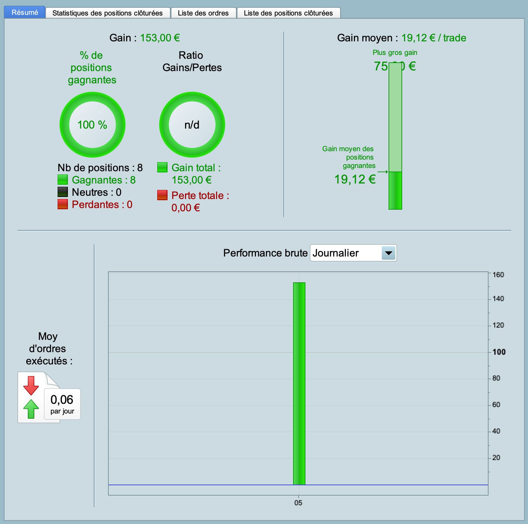Viewport: 528px width, 524px height.
Task: Click the vertical Plus gros gain bar
Action: click(x=395, y=136)
